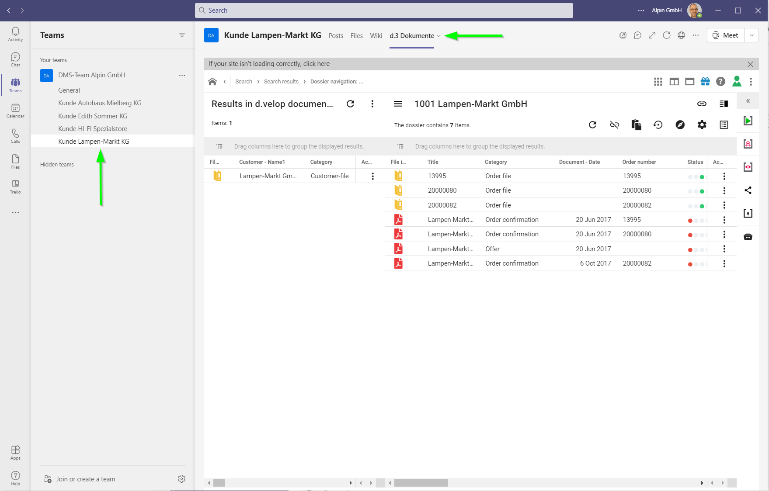
Task: Click the Teams search box
Action: click(x=384, y=10)
